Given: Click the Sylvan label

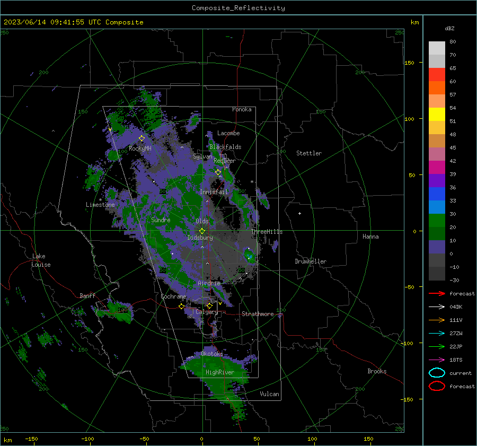Looking at the screenshot, I should point(202,156).
